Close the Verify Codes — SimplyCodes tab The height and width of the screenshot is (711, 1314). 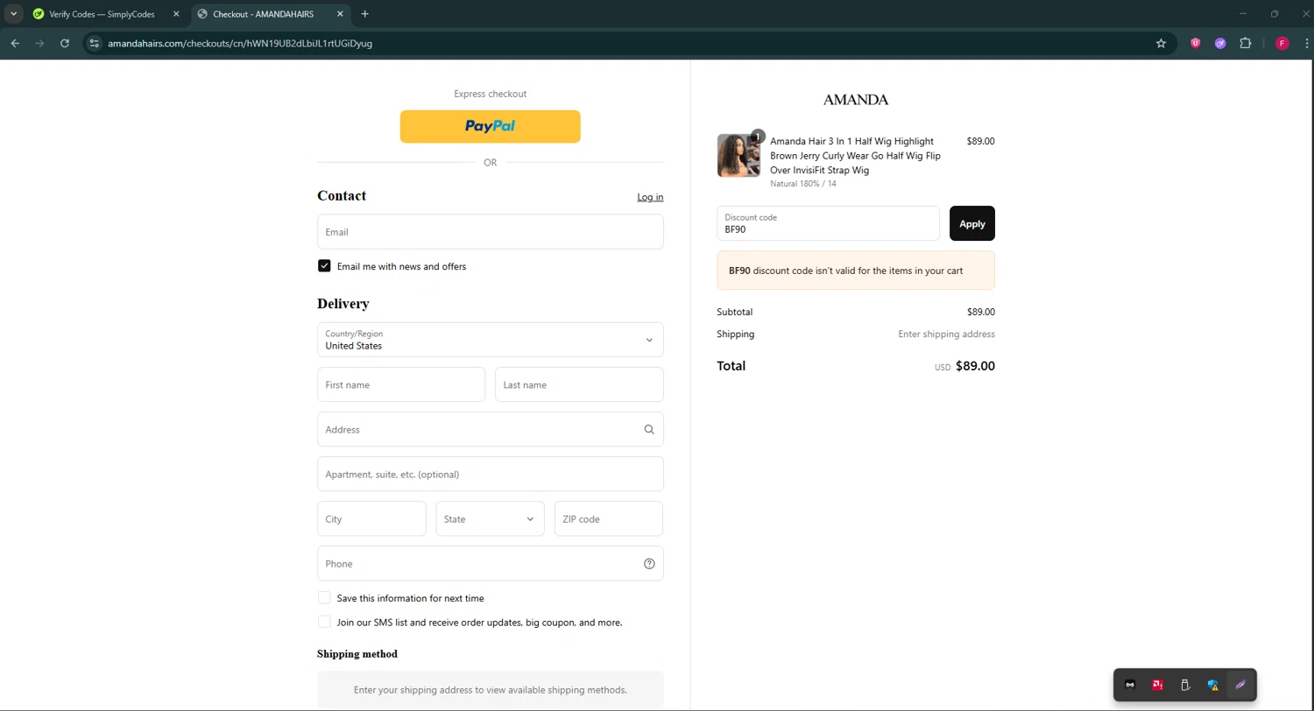(177, 14)
